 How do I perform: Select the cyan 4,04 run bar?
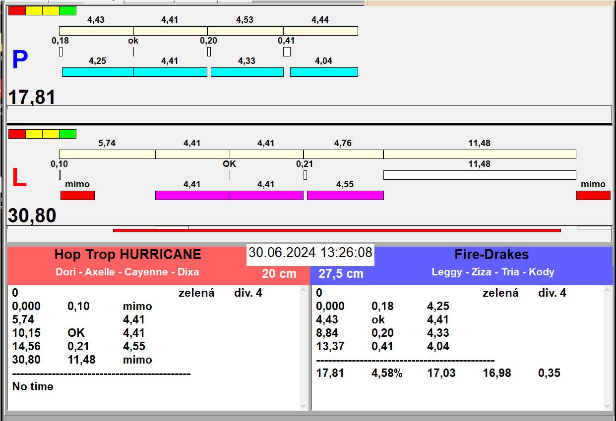coord(323,72)
